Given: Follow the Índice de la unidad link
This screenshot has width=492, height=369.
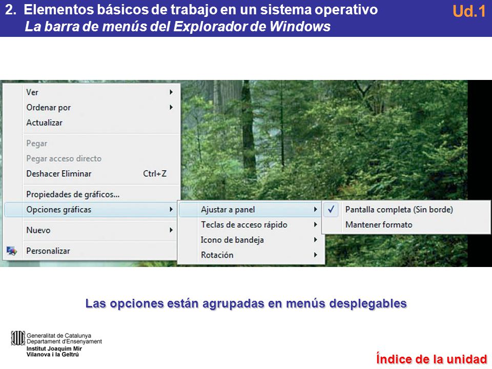Looking at the screenshot, I should 432,359.
